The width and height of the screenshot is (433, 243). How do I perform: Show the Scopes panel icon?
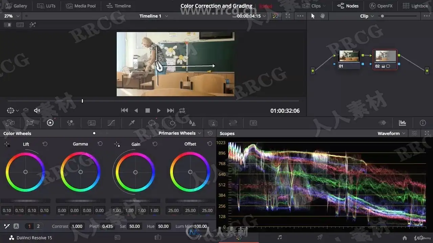403,123
